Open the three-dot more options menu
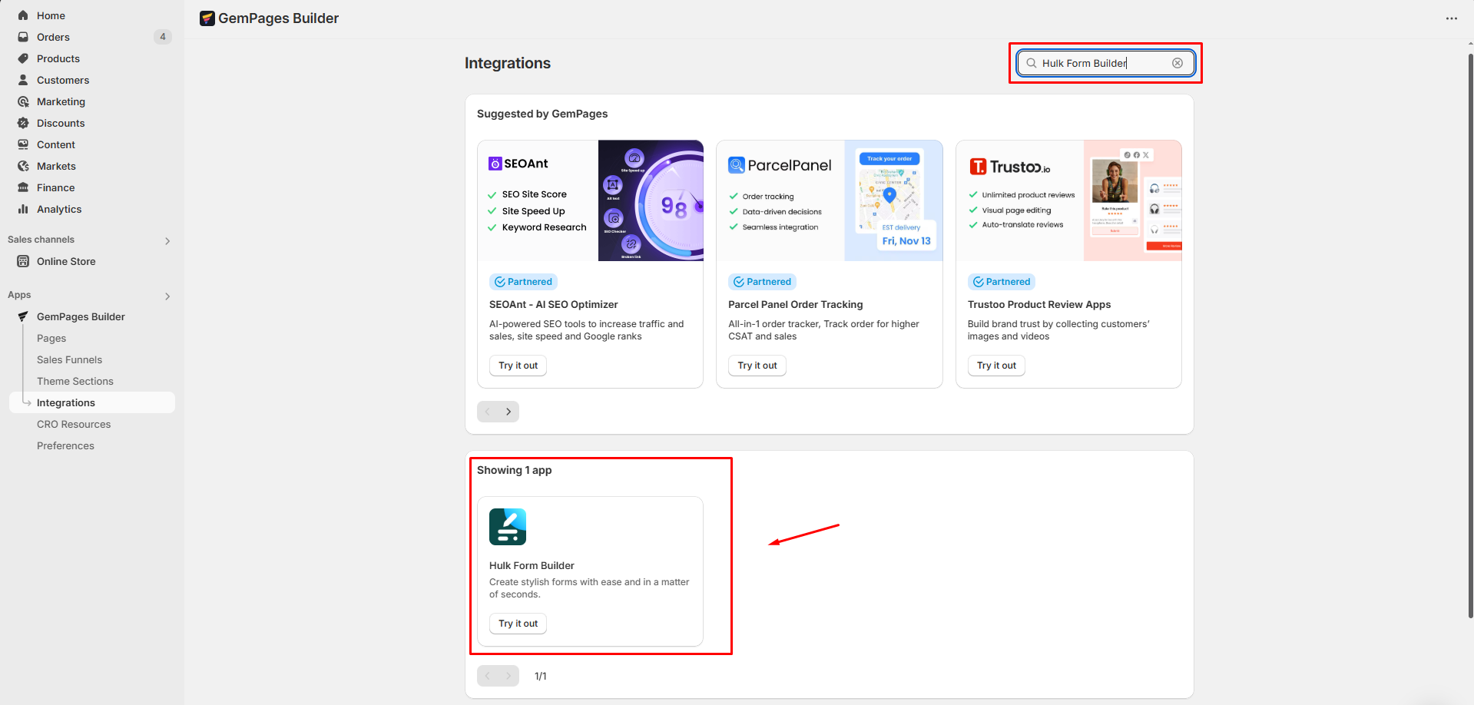This screenshot has width=1474, height=705. [x=1451, y=18]
